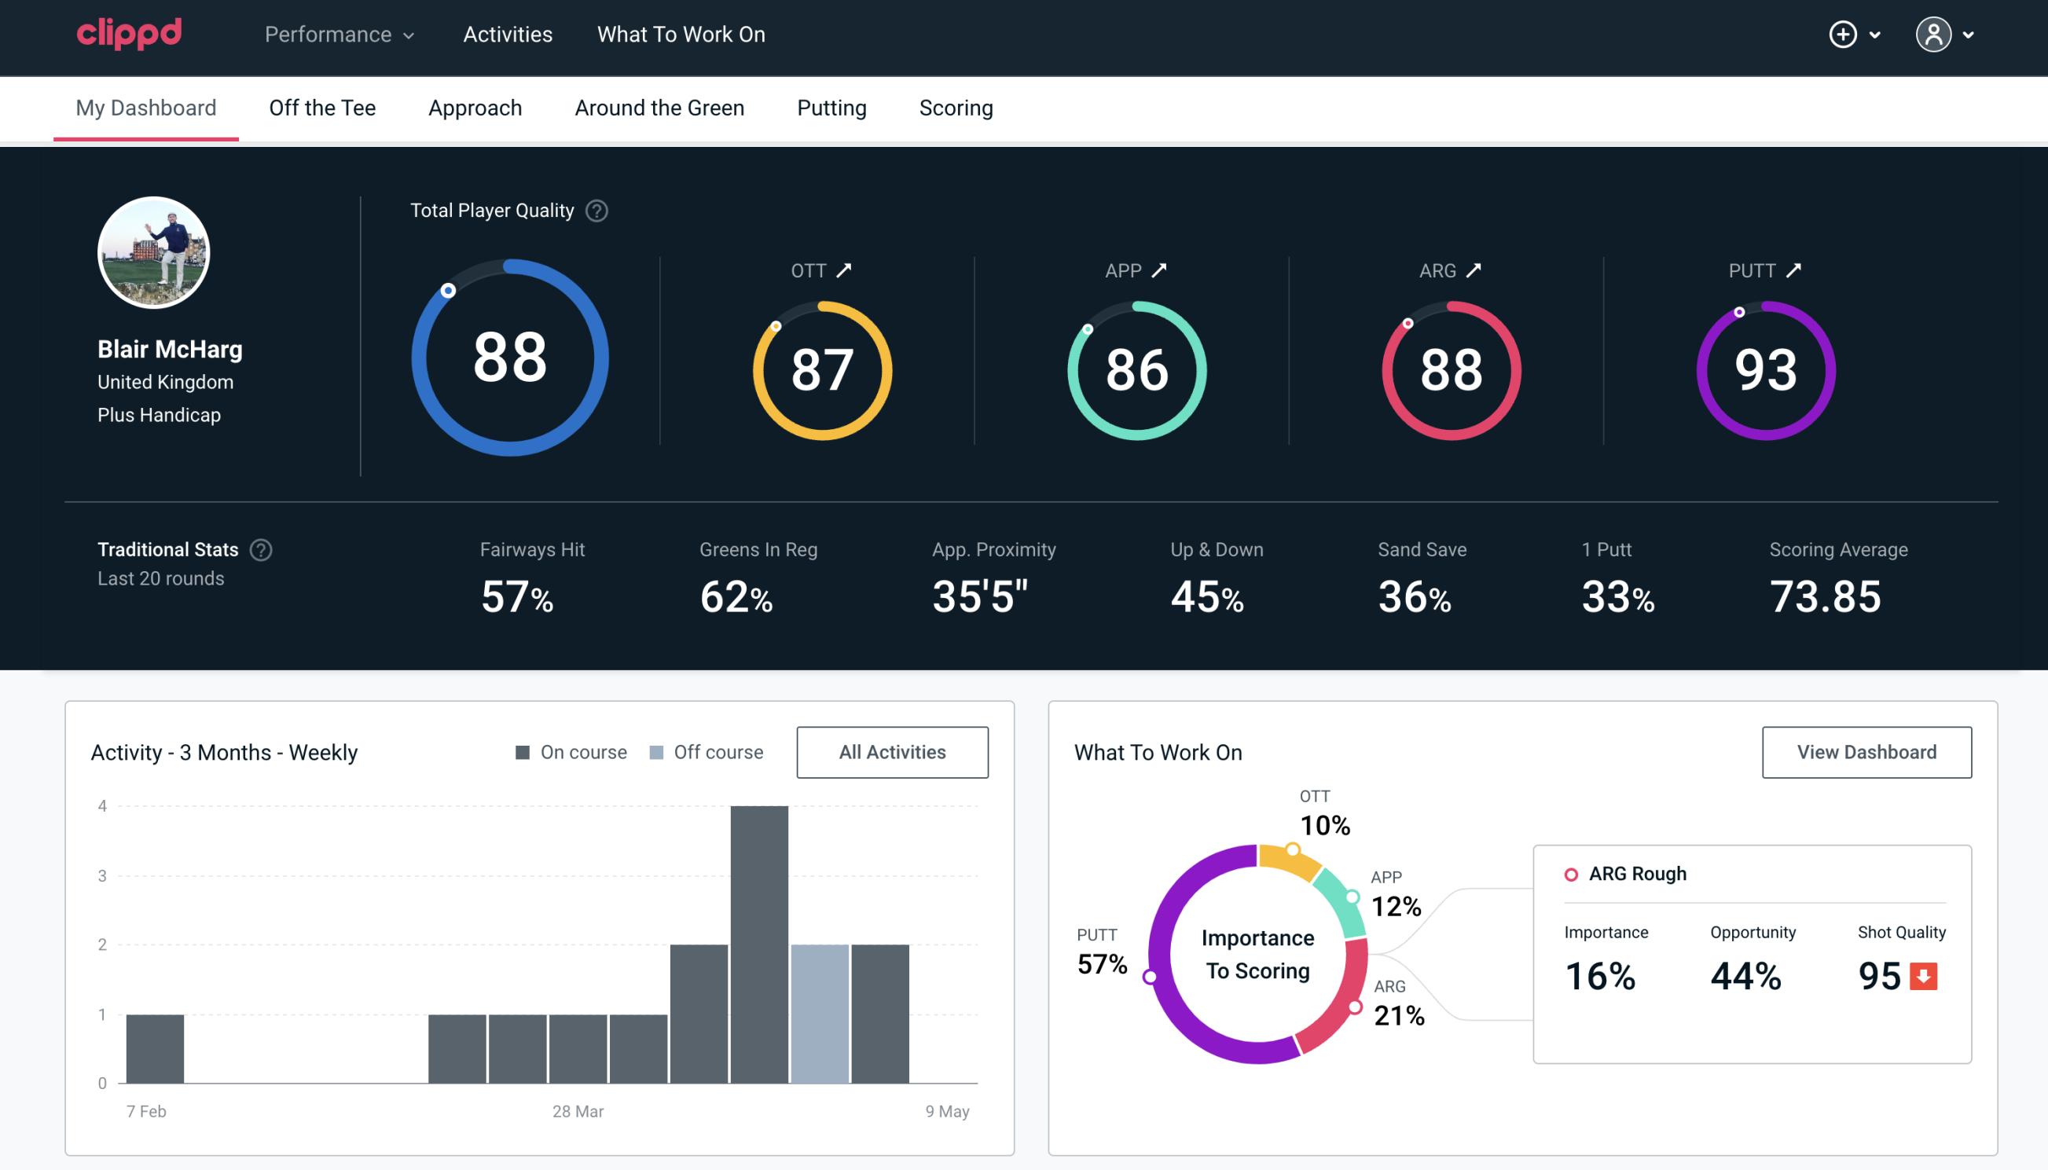Image resolution: width=2048 pixels, height=1170 pixels.
Task: Select the Scoring tab
Action: coord(956,107)
